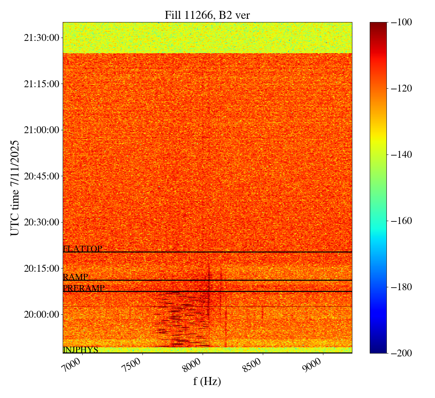The image size is (435, 398).
Task: Click the RAMP marker label
Action: [x=75, y=277]
